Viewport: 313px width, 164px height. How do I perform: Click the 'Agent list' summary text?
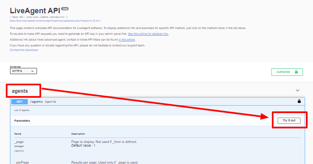pyautogui.click(x=50, y=102)
